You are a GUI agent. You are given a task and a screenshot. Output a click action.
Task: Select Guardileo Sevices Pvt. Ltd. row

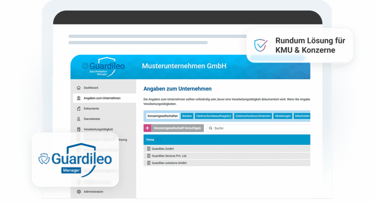click(227, 156)
